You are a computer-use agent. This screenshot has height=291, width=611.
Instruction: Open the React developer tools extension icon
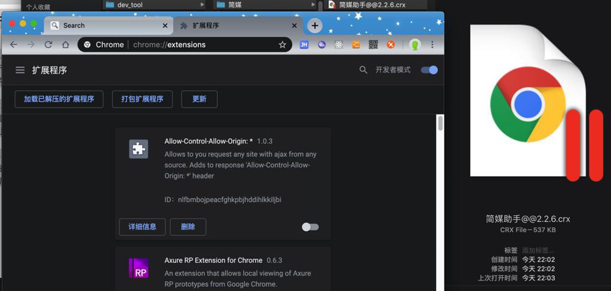[x=339, y=44]
